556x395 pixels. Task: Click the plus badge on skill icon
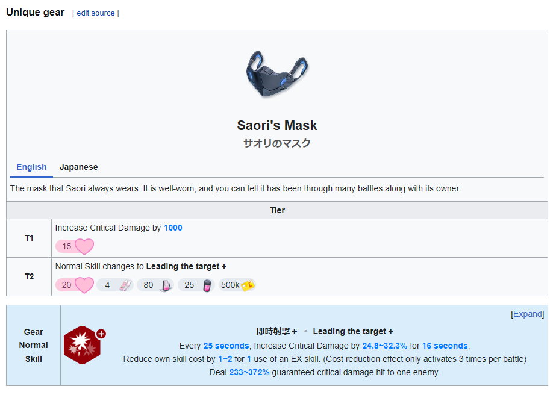point(101,334)
